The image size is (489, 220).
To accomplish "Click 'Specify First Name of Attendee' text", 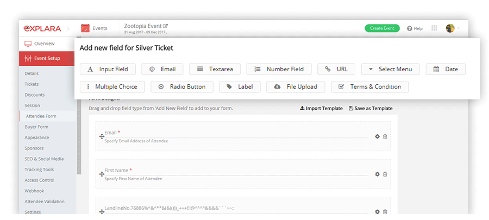I will (133, 179).
